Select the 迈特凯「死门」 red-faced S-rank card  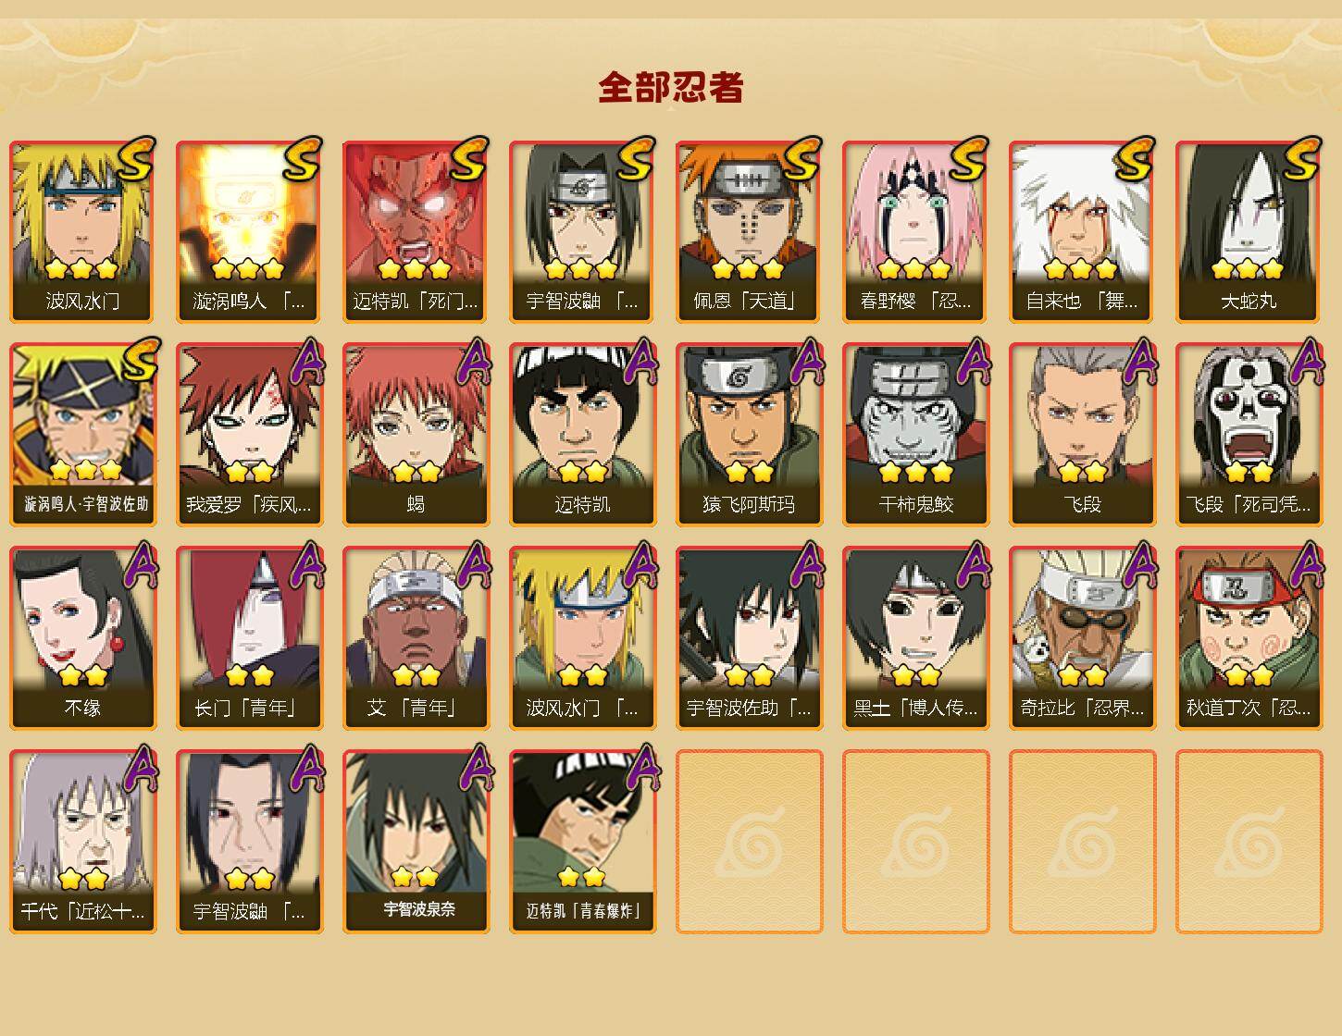pyautogui.click(x=416, y=231)
